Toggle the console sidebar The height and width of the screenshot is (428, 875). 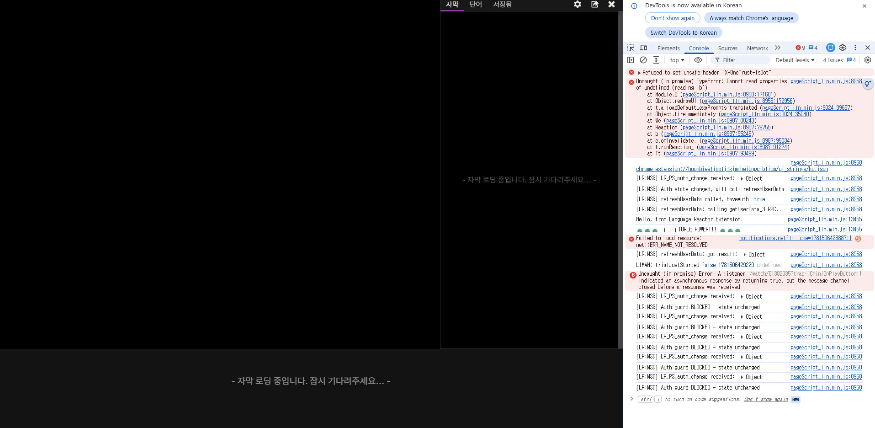pyautogui.click(x=631, y=60)
